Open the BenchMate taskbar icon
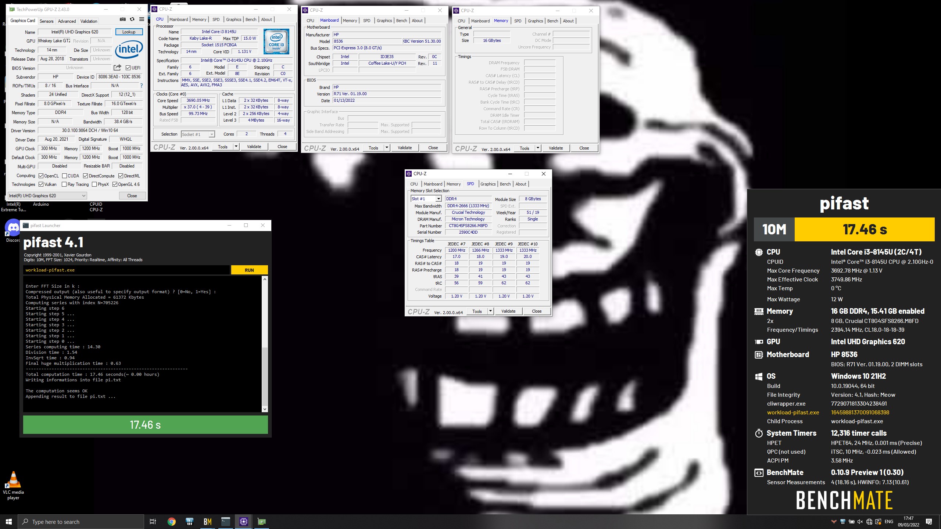Screen dimensions: 941x529 [x=207, y=522]
